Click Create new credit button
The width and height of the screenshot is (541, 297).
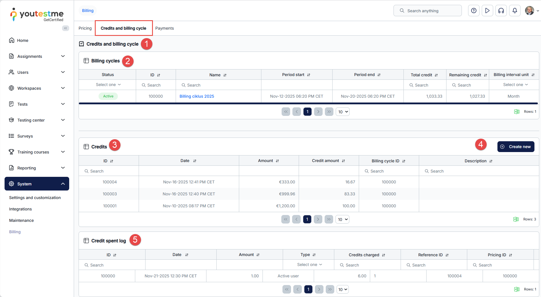point(516,147)
